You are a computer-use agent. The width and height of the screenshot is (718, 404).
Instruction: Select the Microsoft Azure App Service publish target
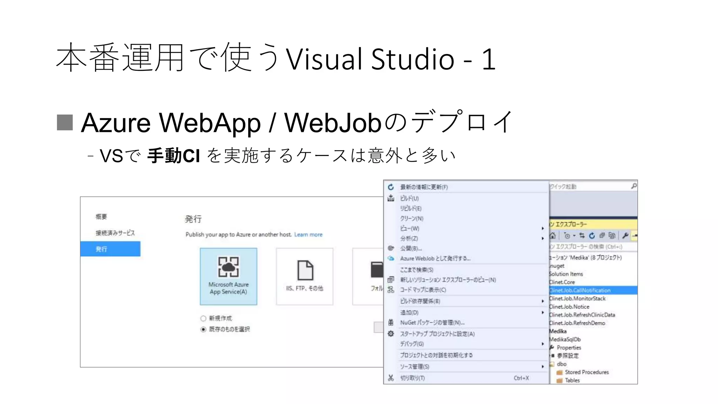(228, 276)
